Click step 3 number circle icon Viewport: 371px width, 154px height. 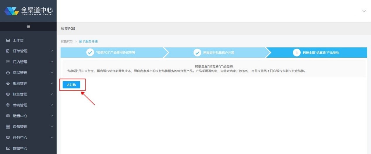point(297,53)
